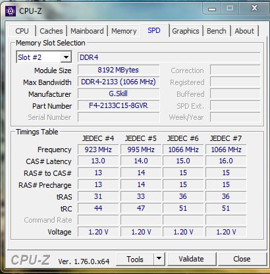Click the Close button
This screenshot has width=270, height=274.
pos(242,259)
